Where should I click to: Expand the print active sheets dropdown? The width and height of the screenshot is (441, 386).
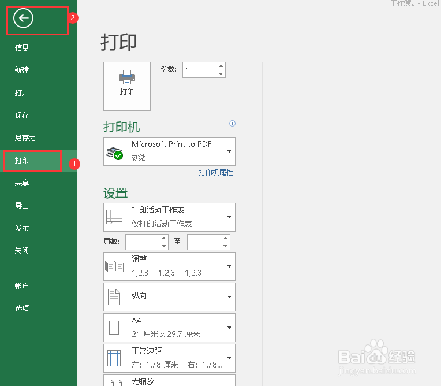[169, 217]
